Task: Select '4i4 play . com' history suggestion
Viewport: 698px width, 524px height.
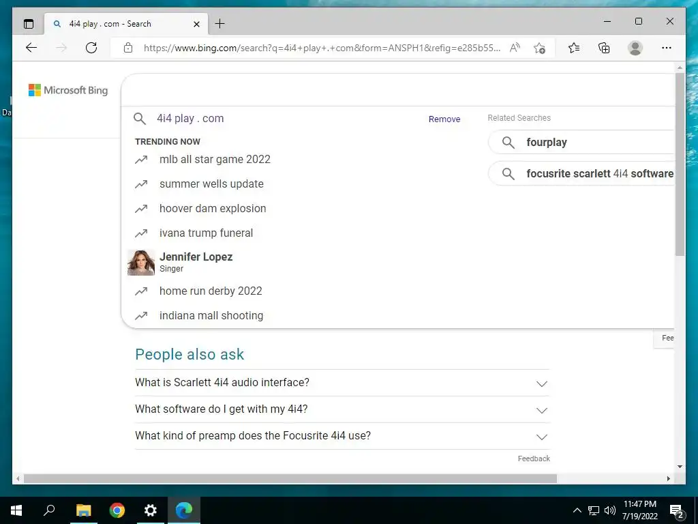Action: pyautogui.click(x=190, y=119)
